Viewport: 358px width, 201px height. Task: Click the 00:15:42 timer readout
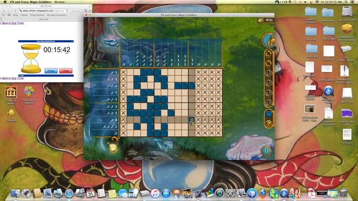[x=57, y=50]
